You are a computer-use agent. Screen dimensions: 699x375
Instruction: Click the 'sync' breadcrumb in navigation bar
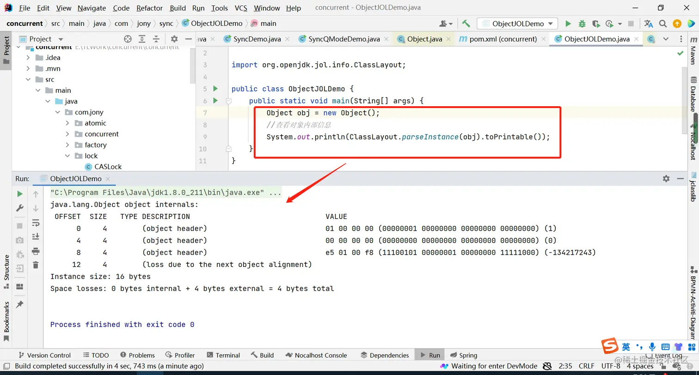166,24
